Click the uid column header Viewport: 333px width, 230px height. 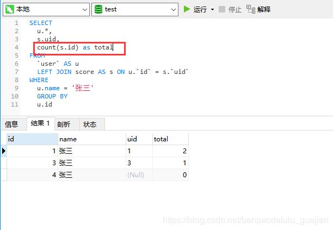pos(139,139)
